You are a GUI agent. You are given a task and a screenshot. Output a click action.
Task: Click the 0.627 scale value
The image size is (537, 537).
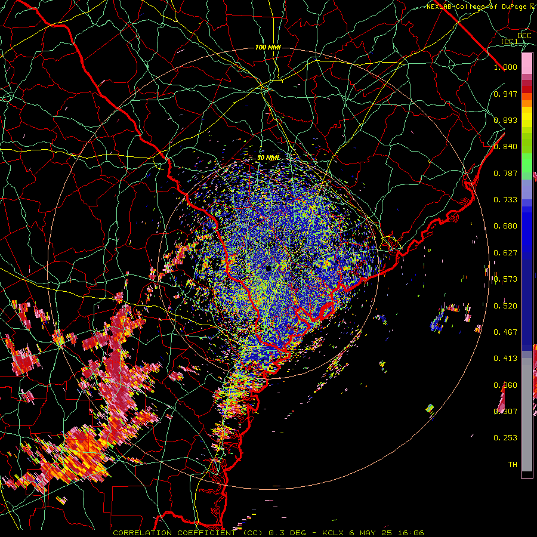[505, 253]
